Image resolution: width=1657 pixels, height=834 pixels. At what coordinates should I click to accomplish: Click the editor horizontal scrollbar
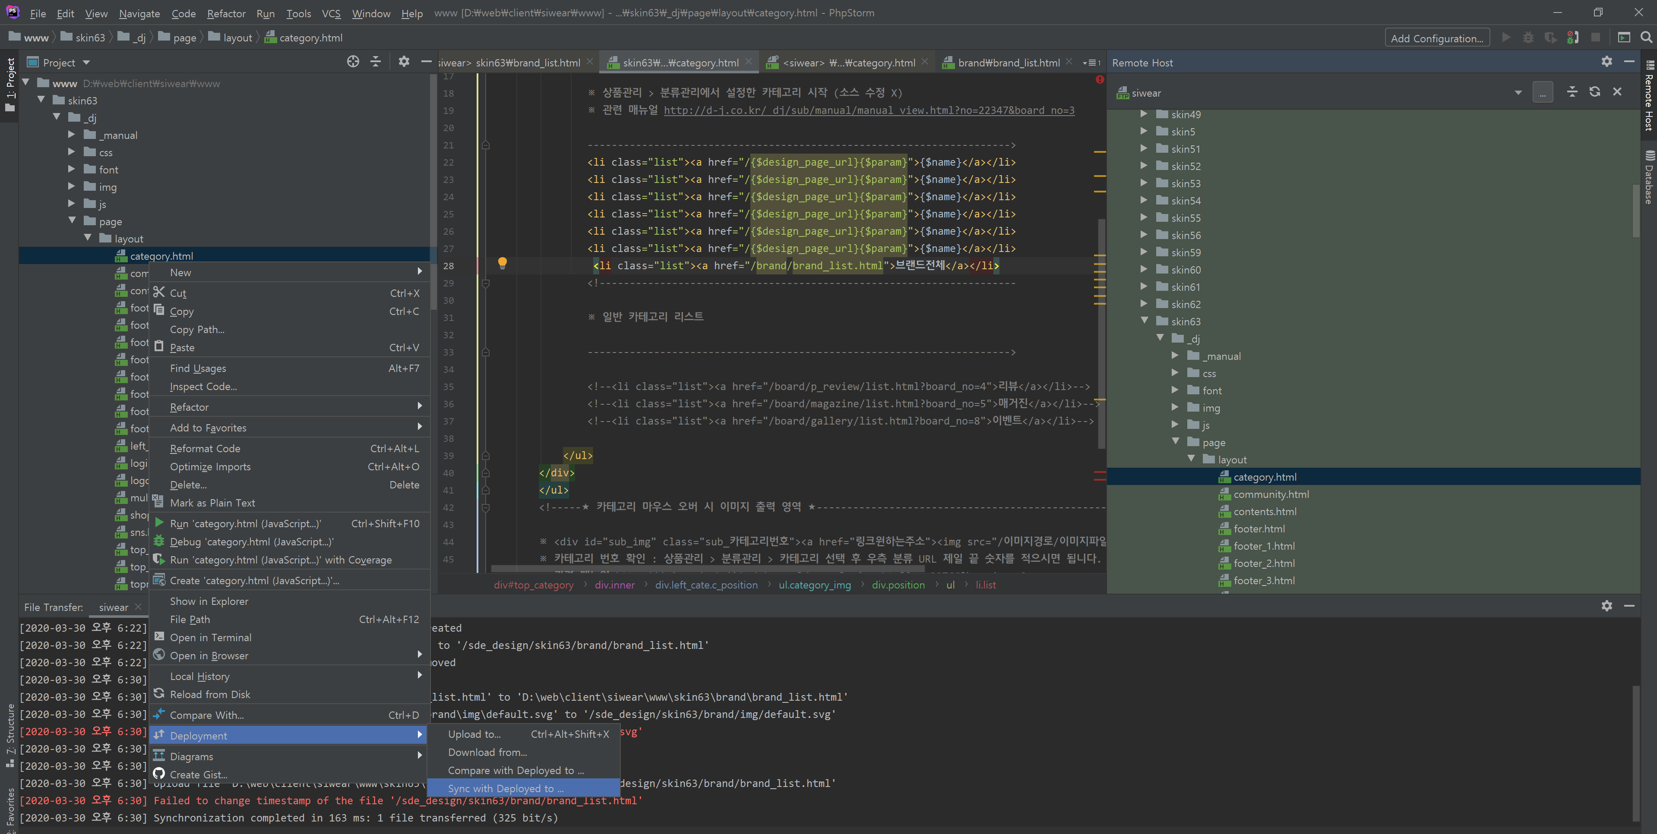[x=708, y=568]
